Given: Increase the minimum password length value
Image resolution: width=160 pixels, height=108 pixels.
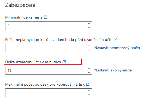Looking at the screenshot, I should [89, 24].
